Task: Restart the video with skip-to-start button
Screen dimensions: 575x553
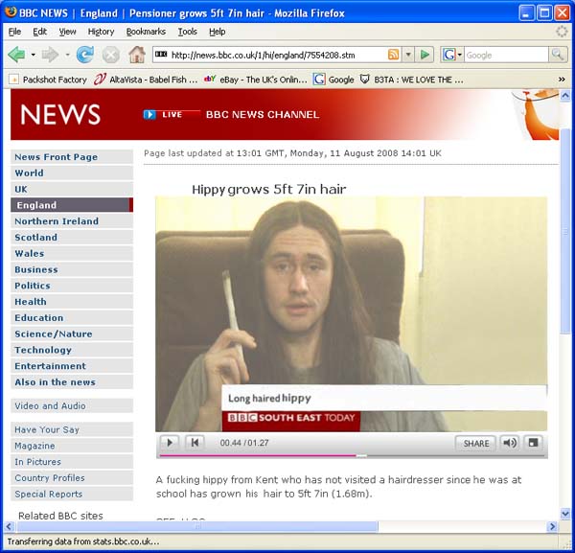Action: [195, 443]
